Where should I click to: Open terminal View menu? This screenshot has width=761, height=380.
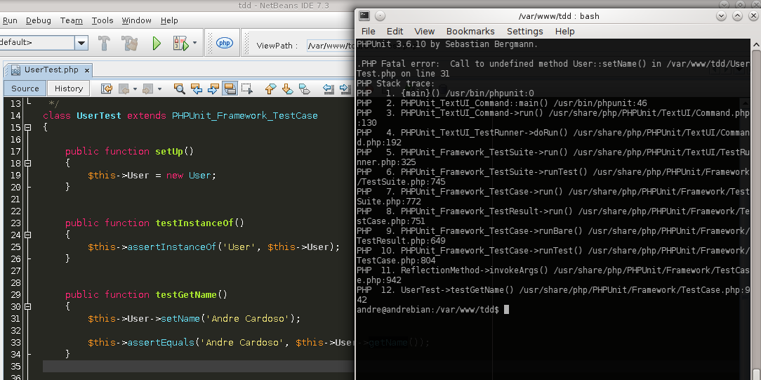pyautogui.click(x=425, y=31)
